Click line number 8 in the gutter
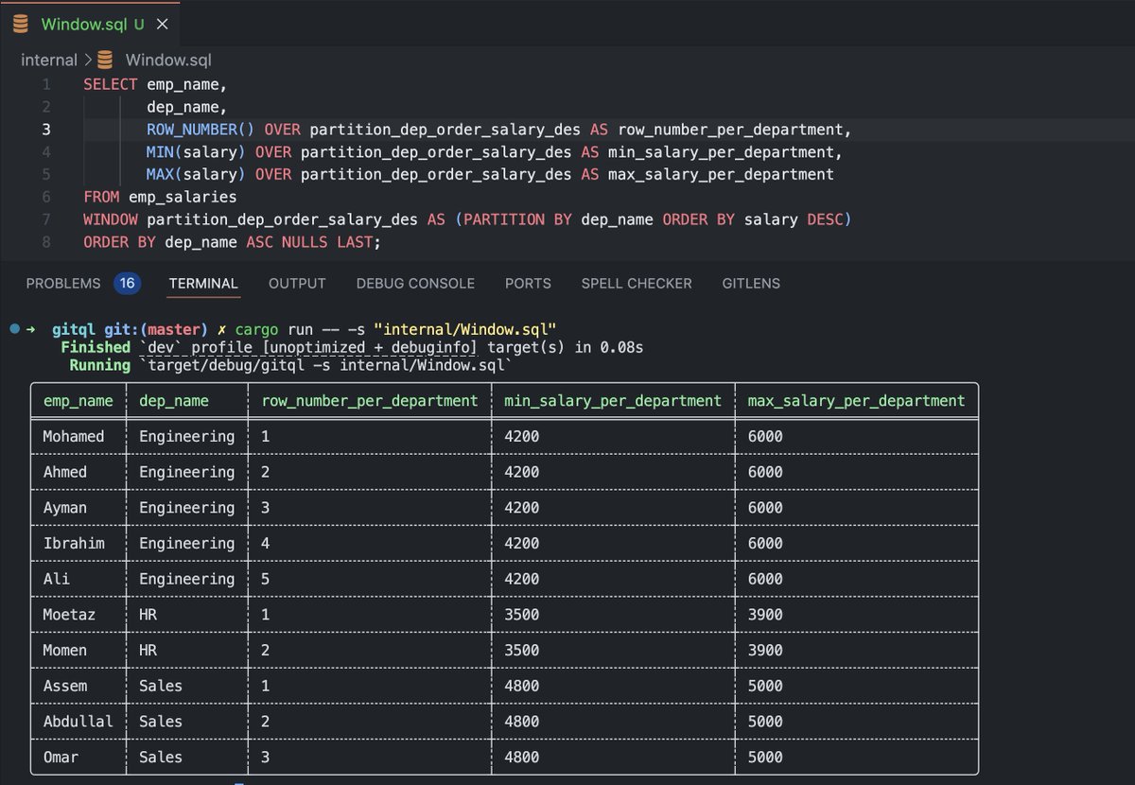 point(46,242)
